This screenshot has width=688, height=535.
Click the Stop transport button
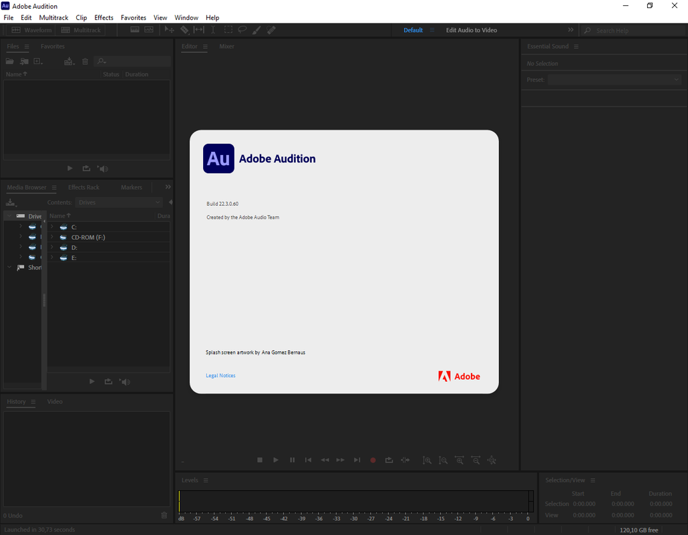(260, 460)
